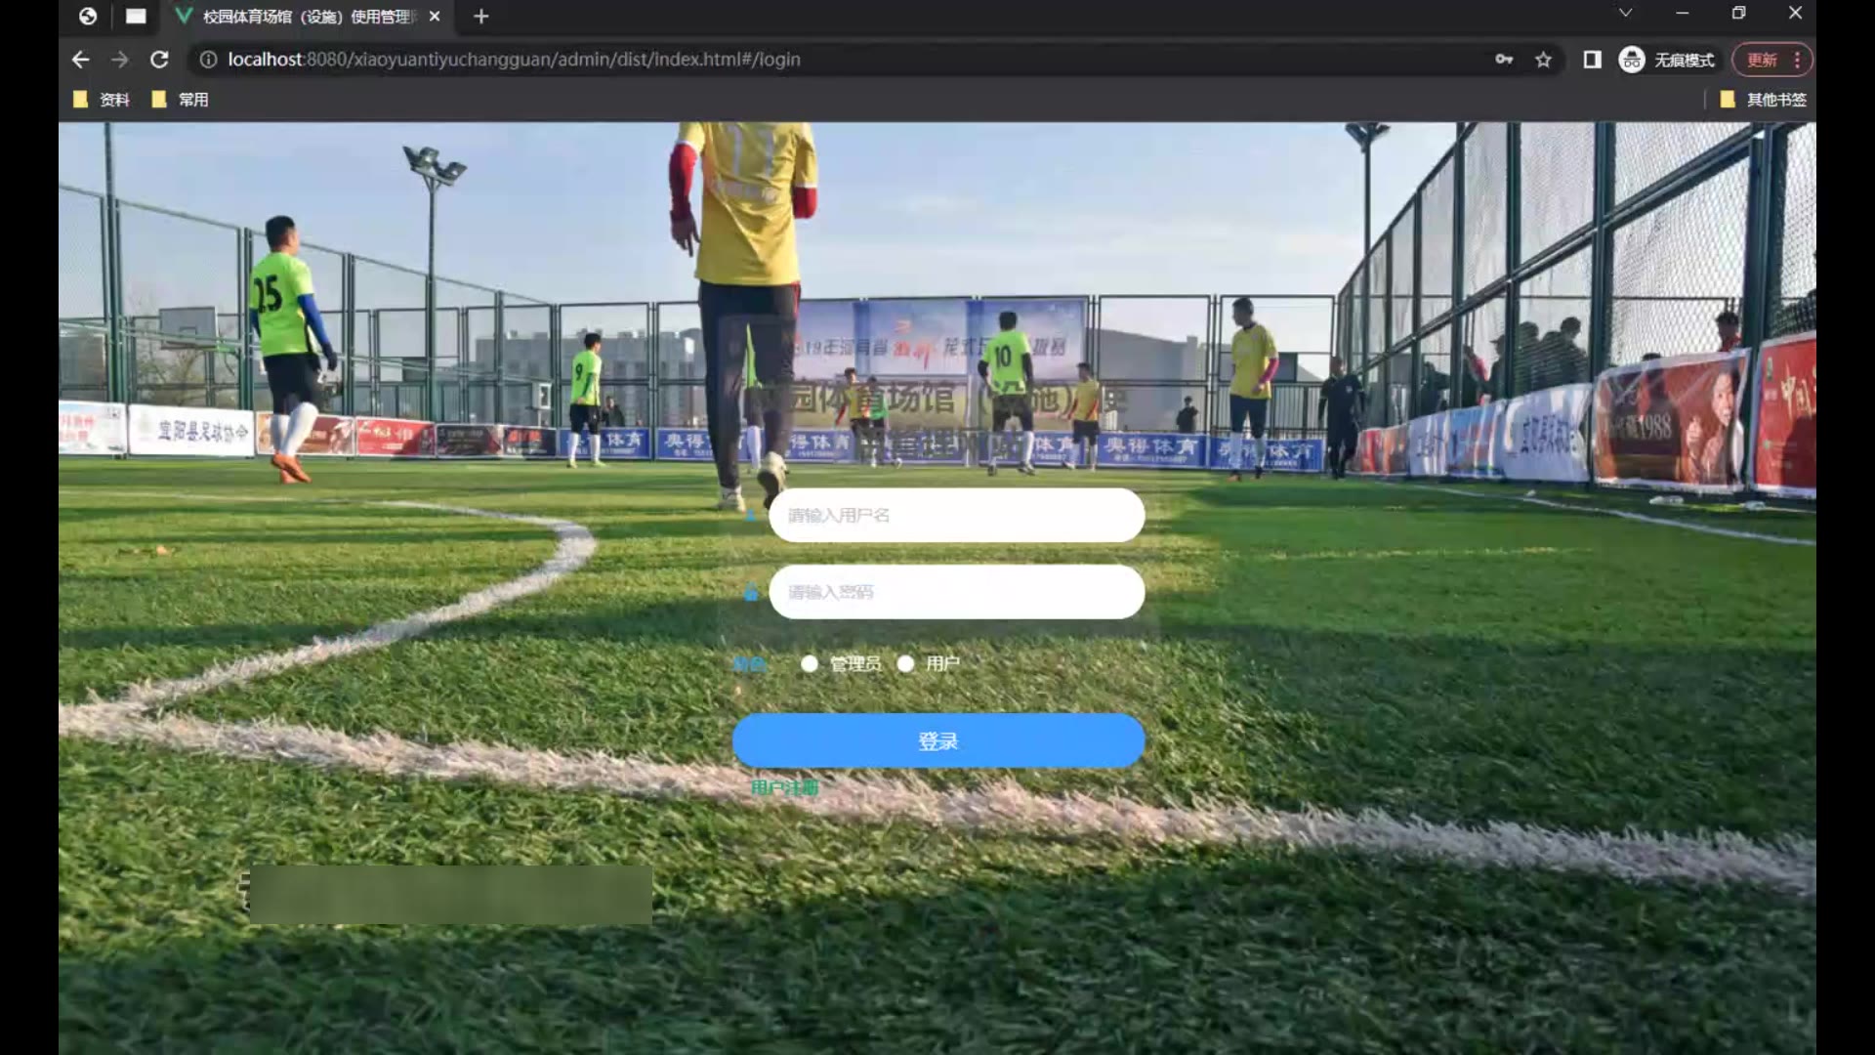Open the saved password key icon
Image resolution: width=1875 pixels, height=1055 pixels.
1504,60
